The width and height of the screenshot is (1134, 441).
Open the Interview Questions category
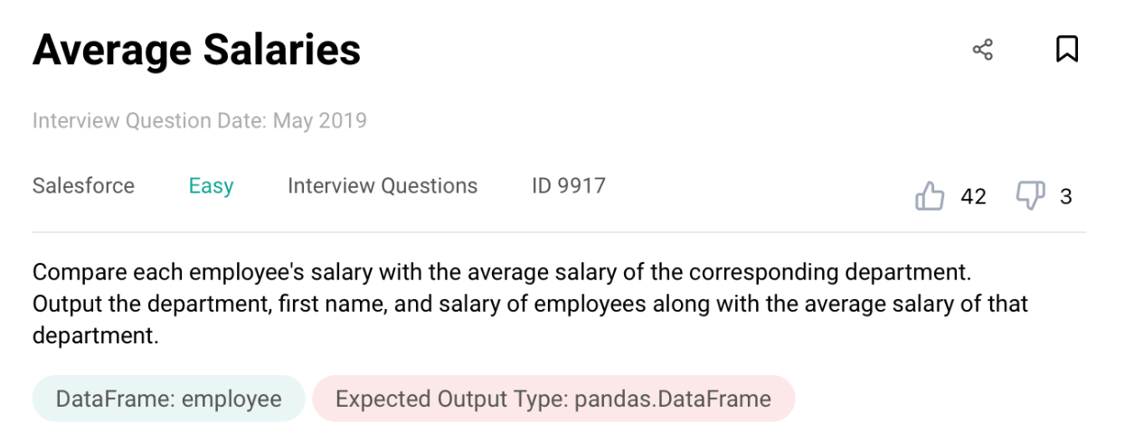tap(383, 186)
